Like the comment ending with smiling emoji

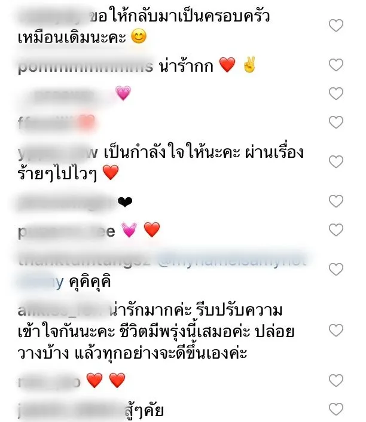(336, 26)
